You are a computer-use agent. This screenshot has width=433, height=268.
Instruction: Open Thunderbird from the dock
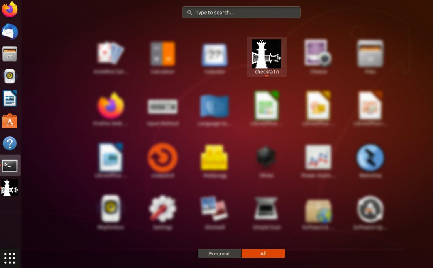(10, 32)
